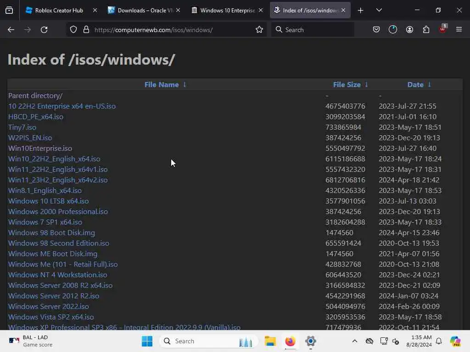Close the Roblox Creator Hub tab
The width and height of the screenshot is (470, 352).
point(95,10)
